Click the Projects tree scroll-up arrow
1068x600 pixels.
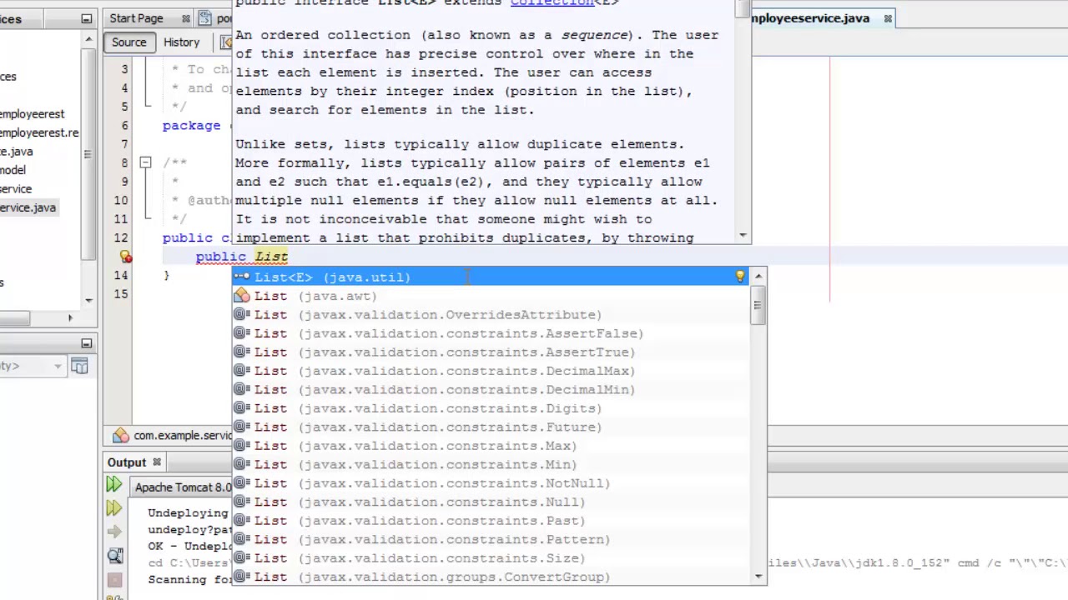coord(89,39)
